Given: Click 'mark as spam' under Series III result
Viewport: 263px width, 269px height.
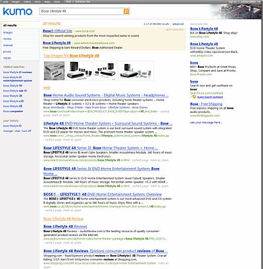Looking at the screenshot, I should coord(159,160).
